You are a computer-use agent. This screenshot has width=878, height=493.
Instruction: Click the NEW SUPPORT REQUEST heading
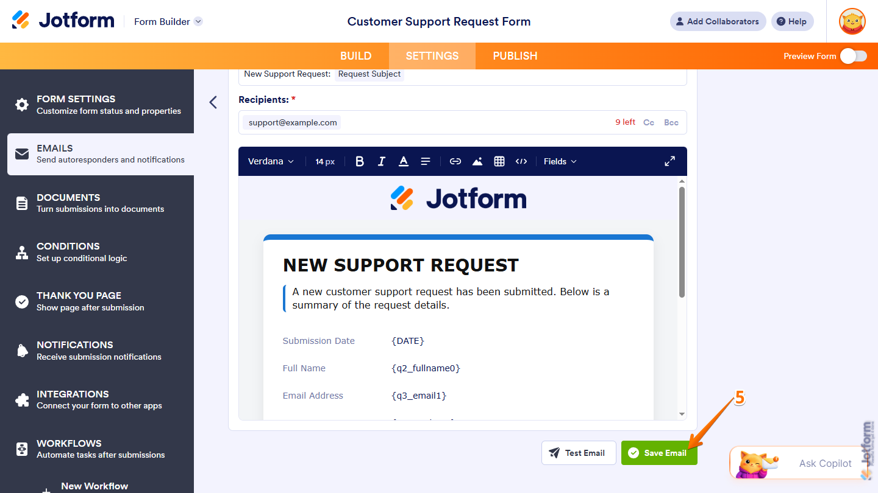[401, 265]
